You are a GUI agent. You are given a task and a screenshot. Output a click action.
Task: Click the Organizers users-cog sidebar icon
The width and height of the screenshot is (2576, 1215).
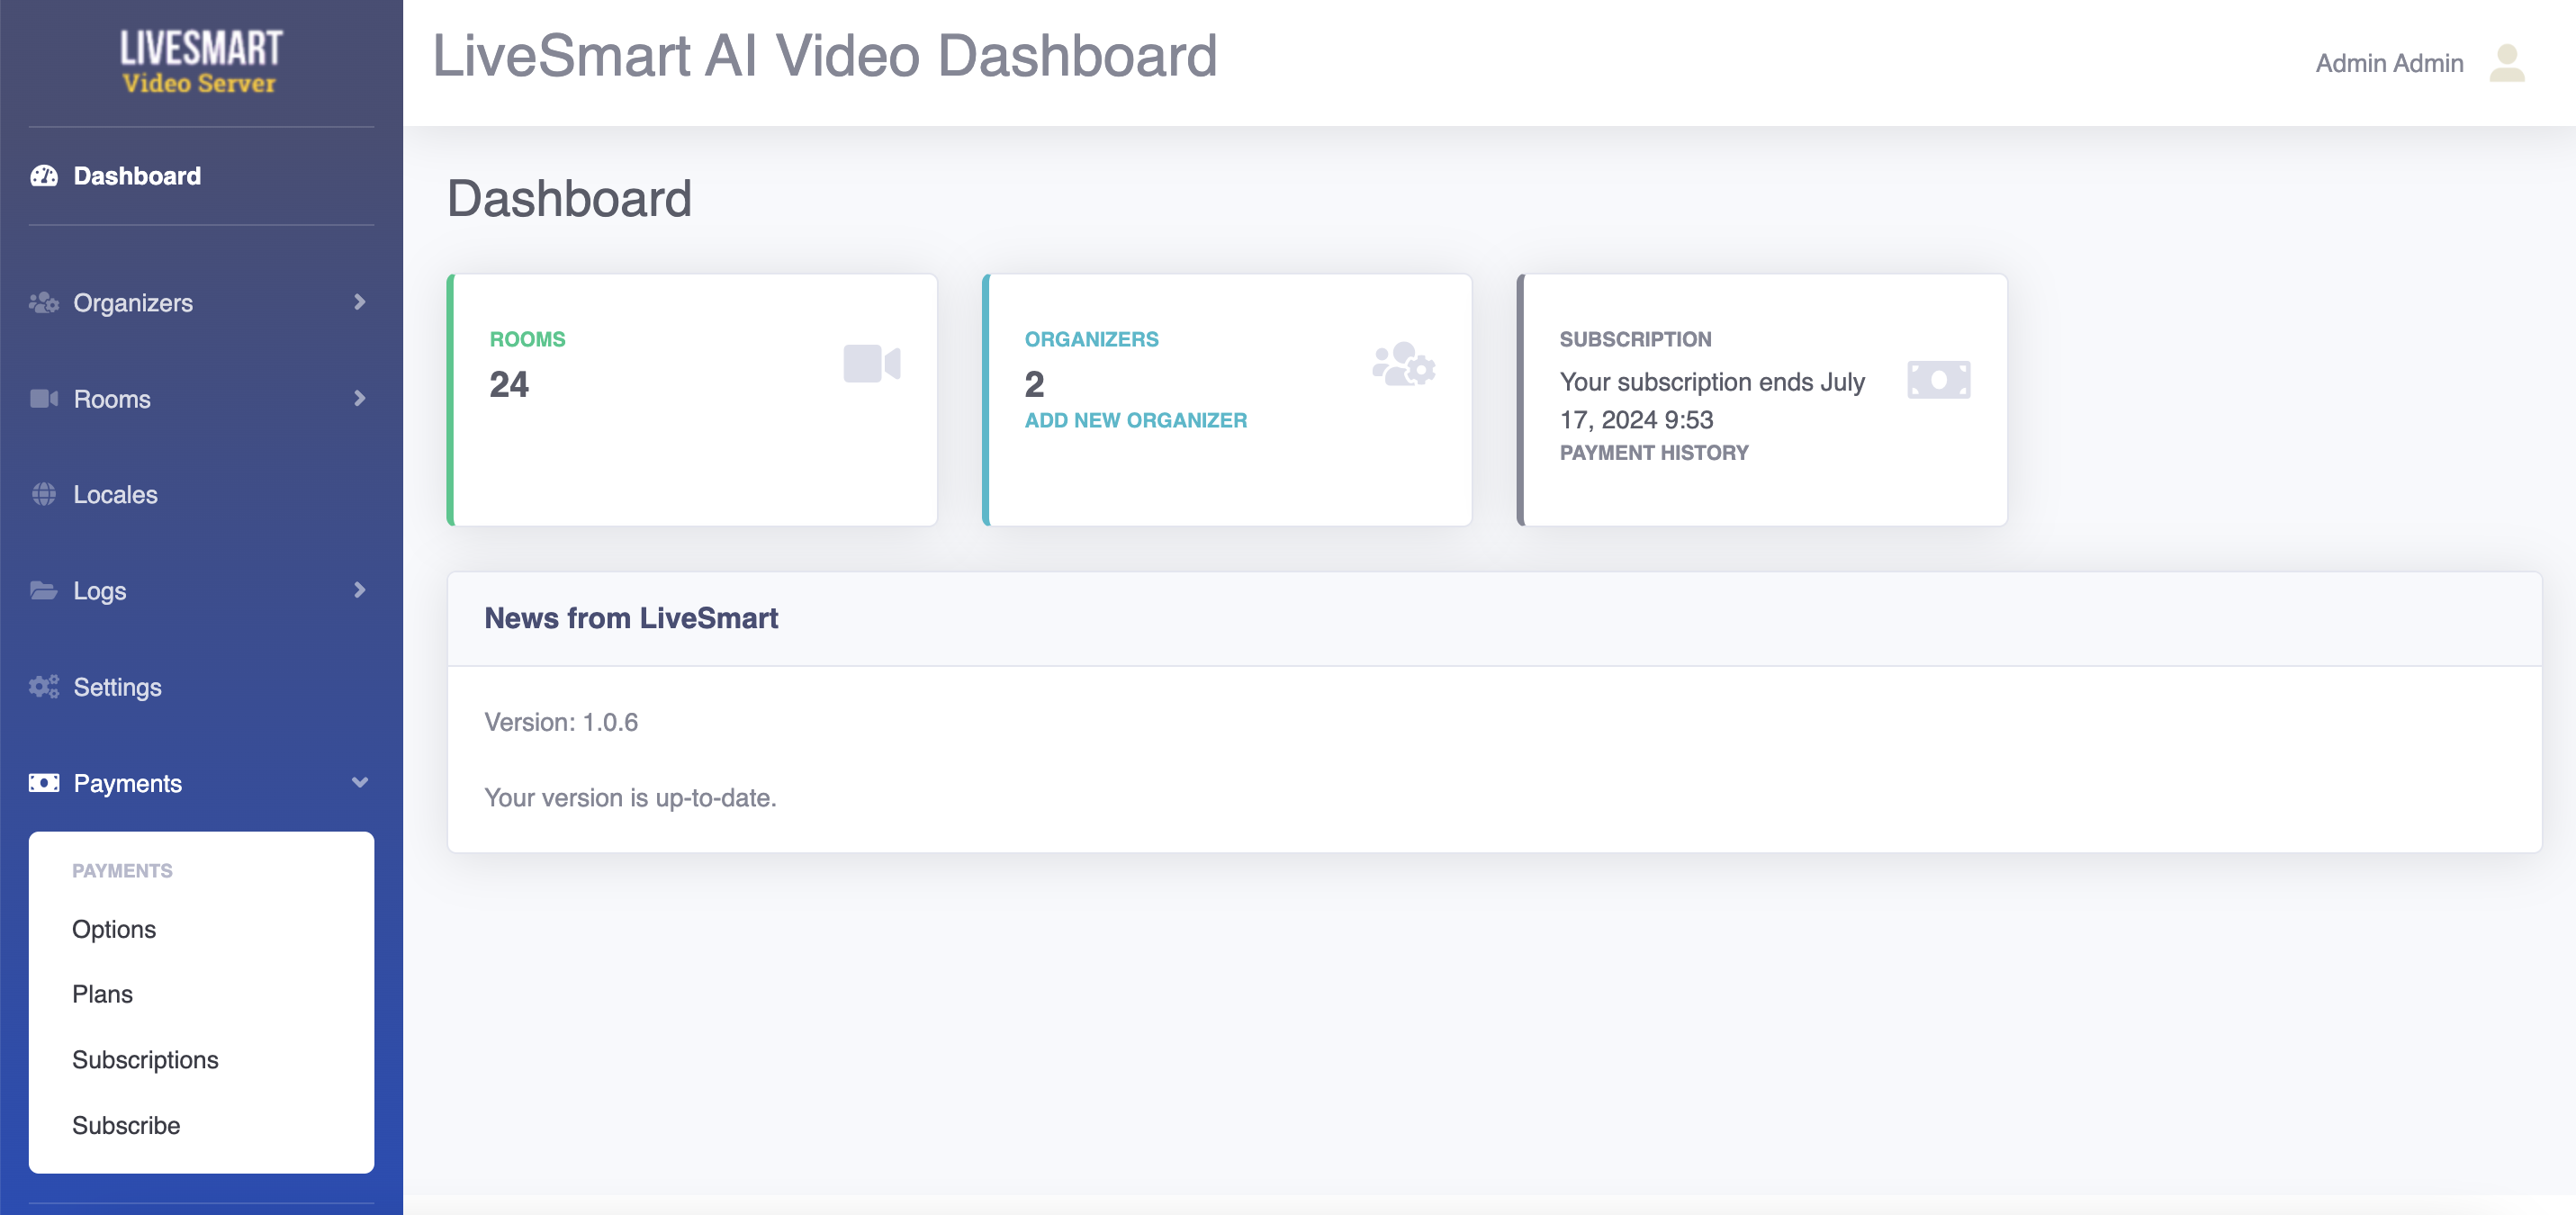pyautogui.click(x=44, y=303)
